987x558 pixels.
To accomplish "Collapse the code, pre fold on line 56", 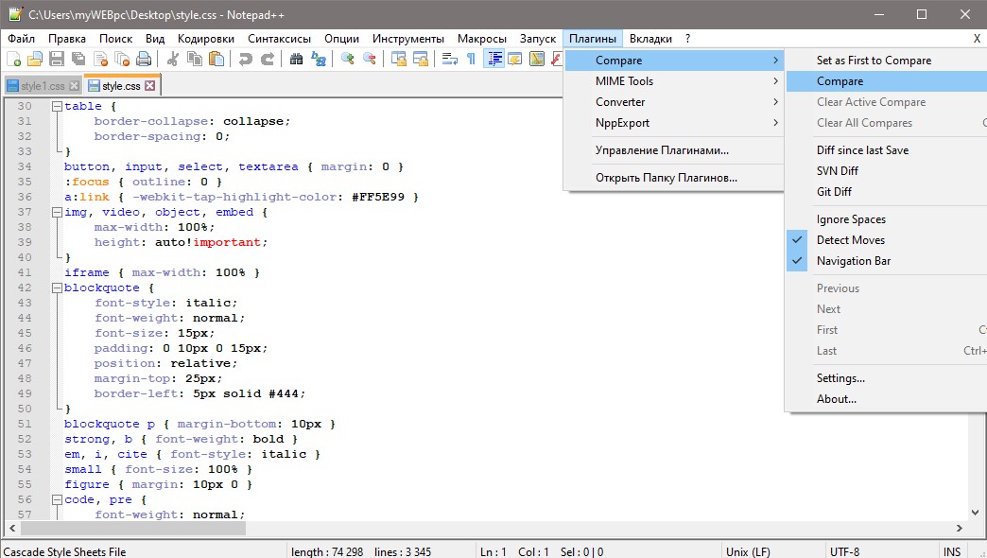I will point(57,499).
